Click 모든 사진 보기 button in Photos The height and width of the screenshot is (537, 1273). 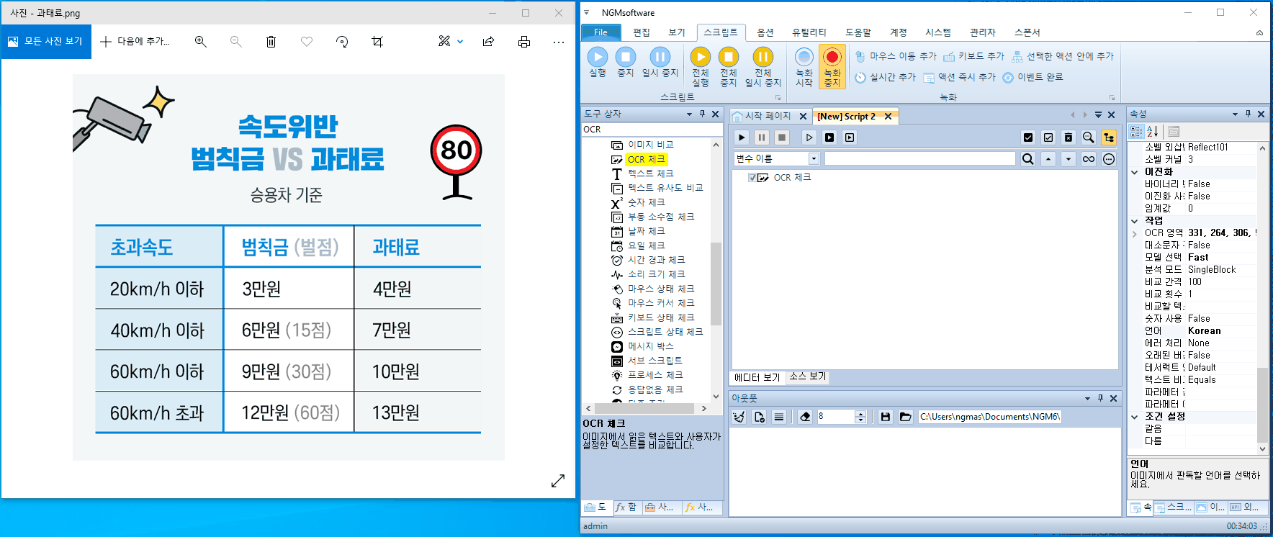pos(46,42)
